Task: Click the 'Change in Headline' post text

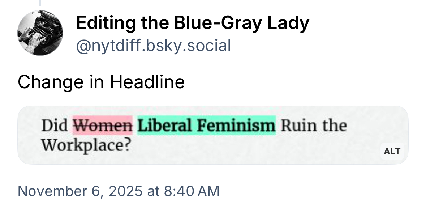Action: tap(101, 82)
